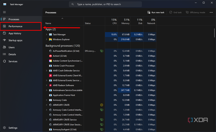This screenshot has height=132, width=216.
Task: Expand the Task Manager process group
Action: pyautogui.click(x=47, y=34)
